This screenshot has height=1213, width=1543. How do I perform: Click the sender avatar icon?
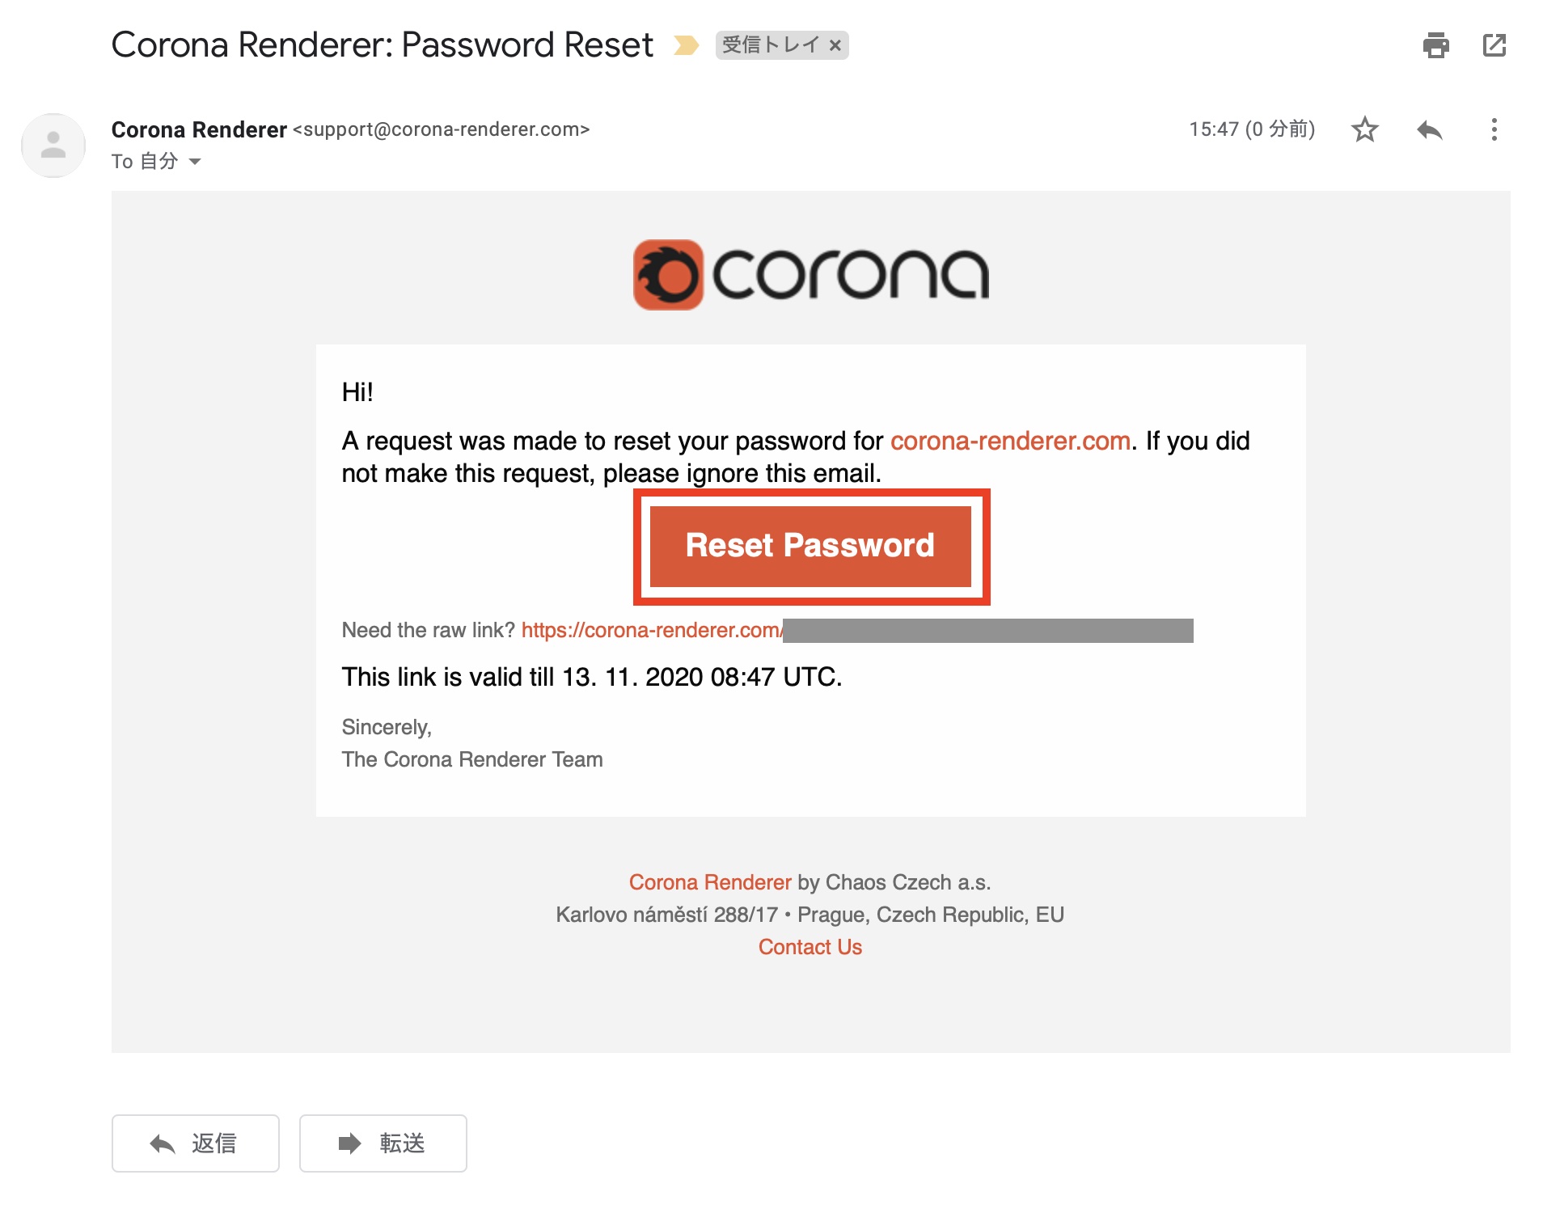pyautogui.click(x=53, y=146)
